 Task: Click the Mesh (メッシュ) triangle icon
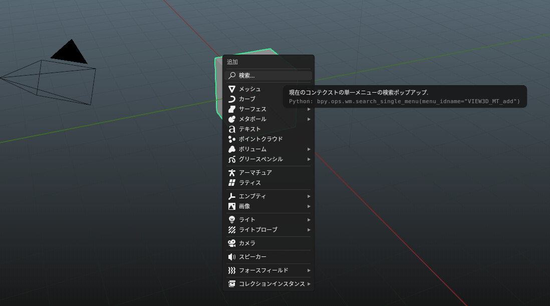pyautogui.click(x=232, y=89)
